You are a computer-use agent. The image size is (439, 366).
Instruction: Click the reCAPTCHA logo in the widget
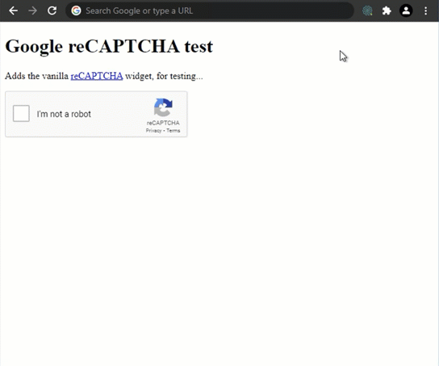click(x=163, y=107)
